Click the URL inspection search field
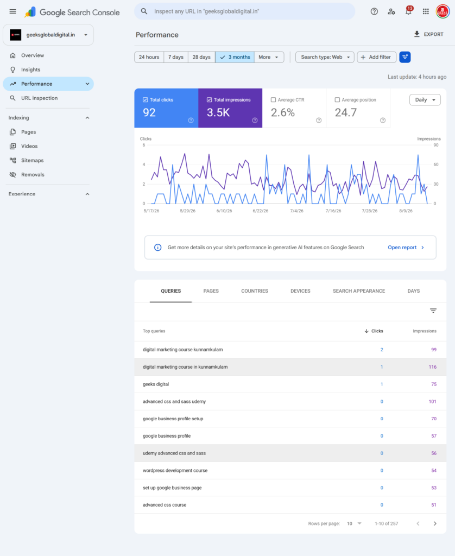 (x=244, y=11)
